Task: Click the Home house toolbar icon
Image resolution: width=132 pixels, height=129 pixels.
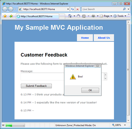Action: (70, 16)
